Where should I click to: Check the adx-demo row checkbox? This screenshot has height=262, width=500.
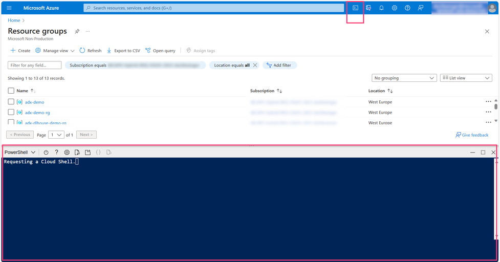click(11, 102)
